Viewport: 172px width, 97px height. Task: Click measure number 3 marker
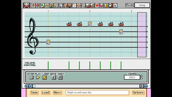tap(131, 11)
